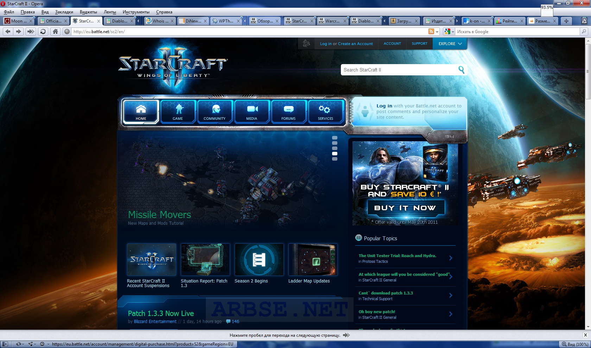
Task: Open 'At which league' topic arrow
Action: click(x=451, y=277)
